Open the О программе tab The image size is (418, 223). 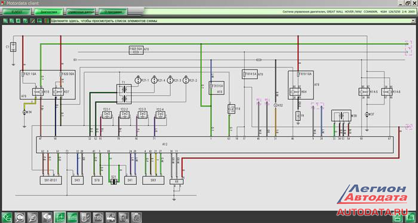(x=113, y=12)
